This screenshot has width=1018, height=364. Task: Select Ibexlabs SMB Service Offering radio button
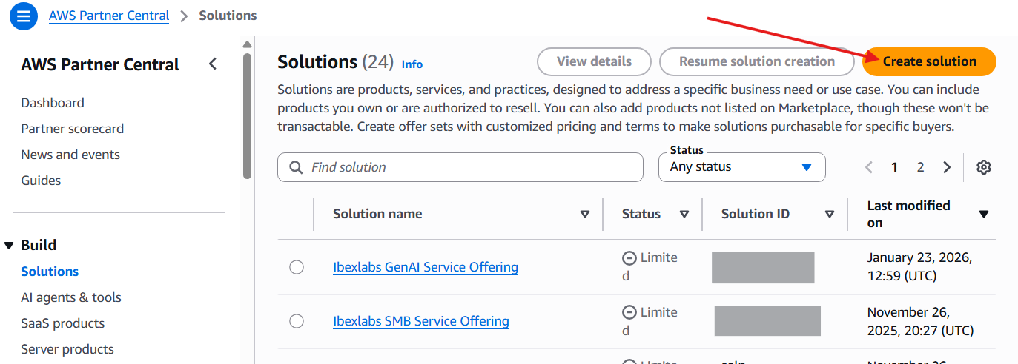[297, 321]
